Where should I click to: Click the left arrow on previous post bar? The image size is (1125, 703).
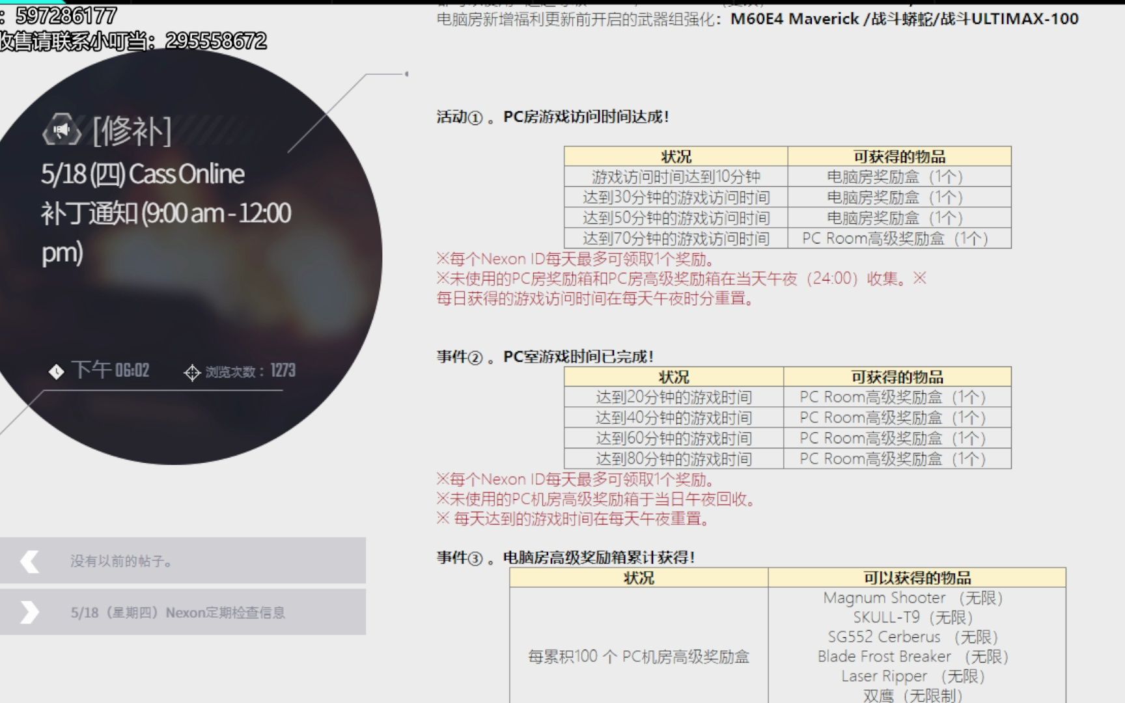(29, 561)
